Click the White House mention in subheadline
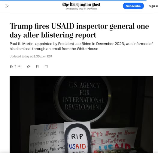 coord(87,49)
